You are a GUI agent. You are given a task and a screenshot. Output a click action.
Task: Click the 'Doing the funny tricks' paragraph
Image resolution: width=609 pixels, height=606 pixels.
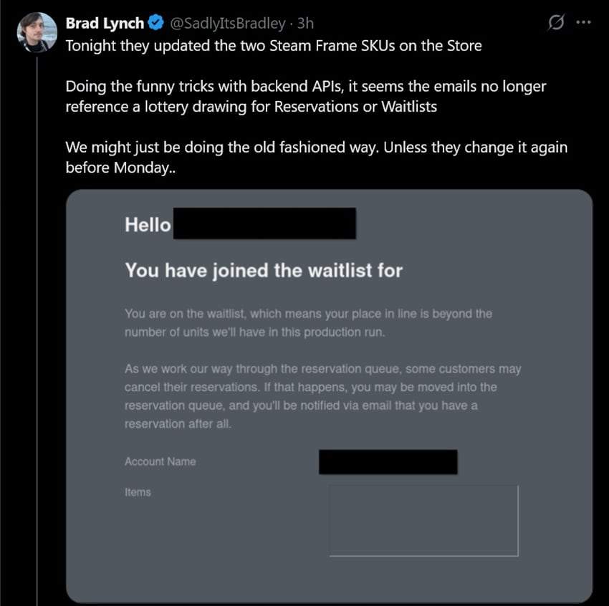click(306, 96)
